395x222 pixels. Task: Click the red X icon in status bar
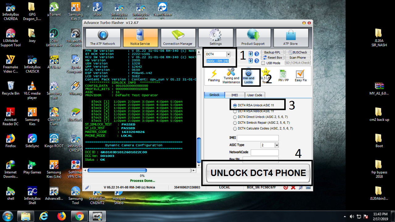click(x=293, y=187)
